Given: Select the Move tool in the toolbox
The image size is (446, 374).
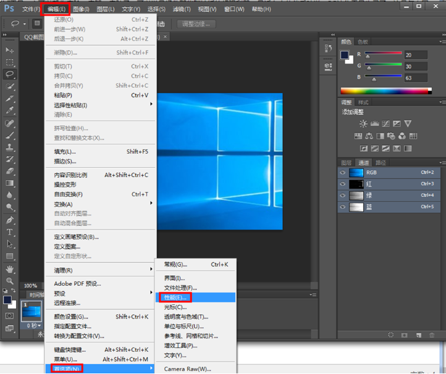Looking at the screenshot, I should coord(9,50).
